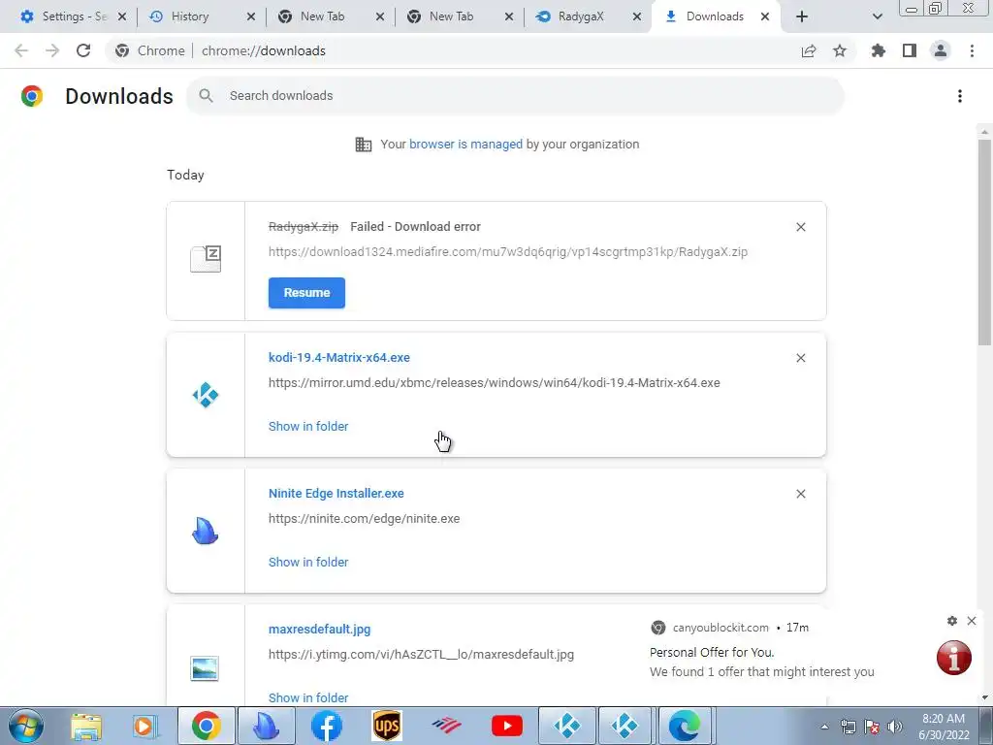
Task: Click the browser back arrow
Action: (x=21, y=50)
